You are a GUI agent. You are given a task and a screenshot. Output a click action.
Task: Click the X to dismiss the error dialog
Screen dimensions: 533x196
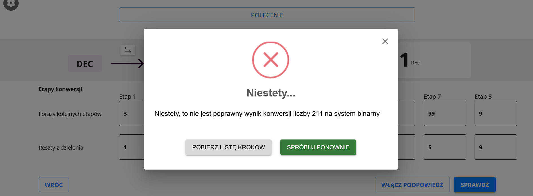pyautogui.click(x=385, y=41)
